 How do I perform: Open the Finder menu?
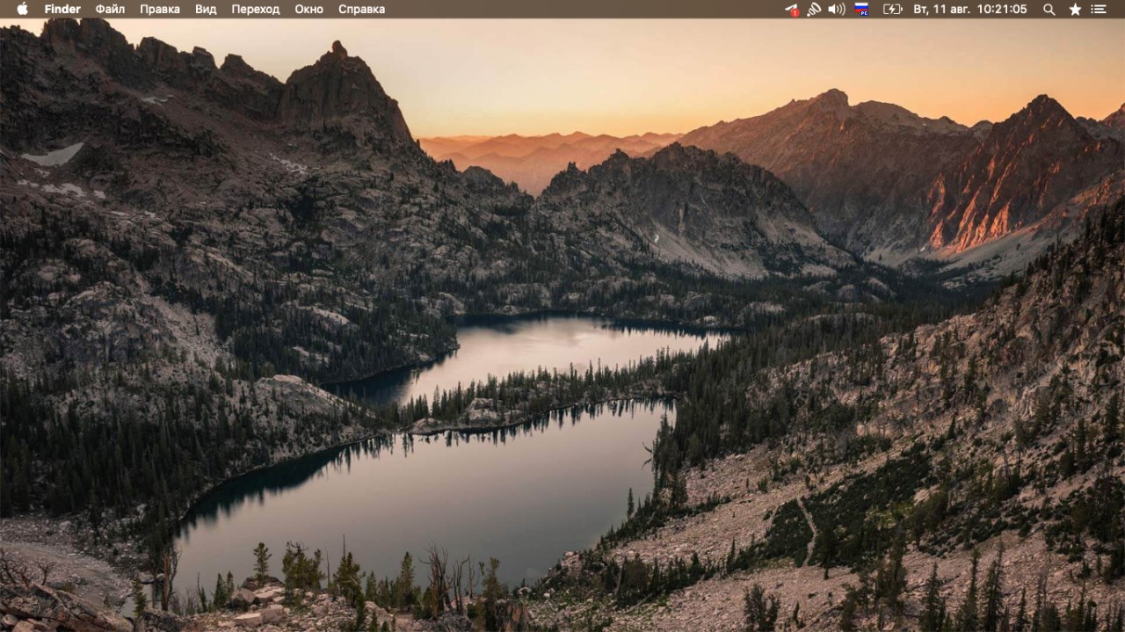click(62, 9)
